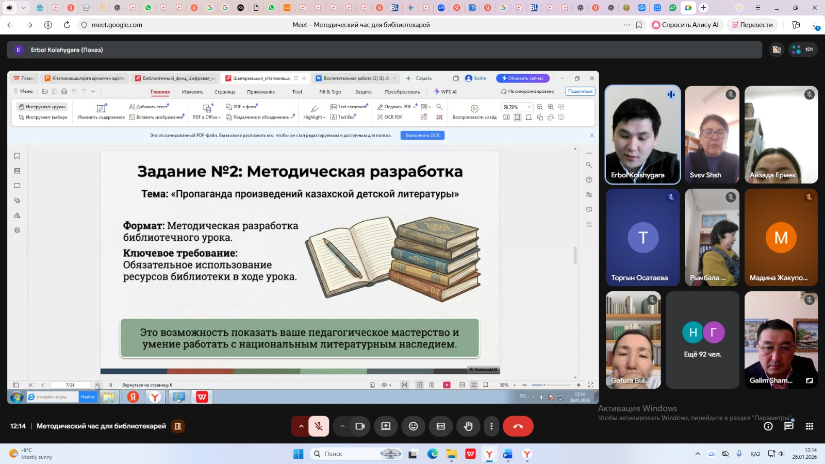The height and width of the screenshot is (464, 825).
Task: Select the hand tool (Инструмент «рука»)
Action: (41, 107)
